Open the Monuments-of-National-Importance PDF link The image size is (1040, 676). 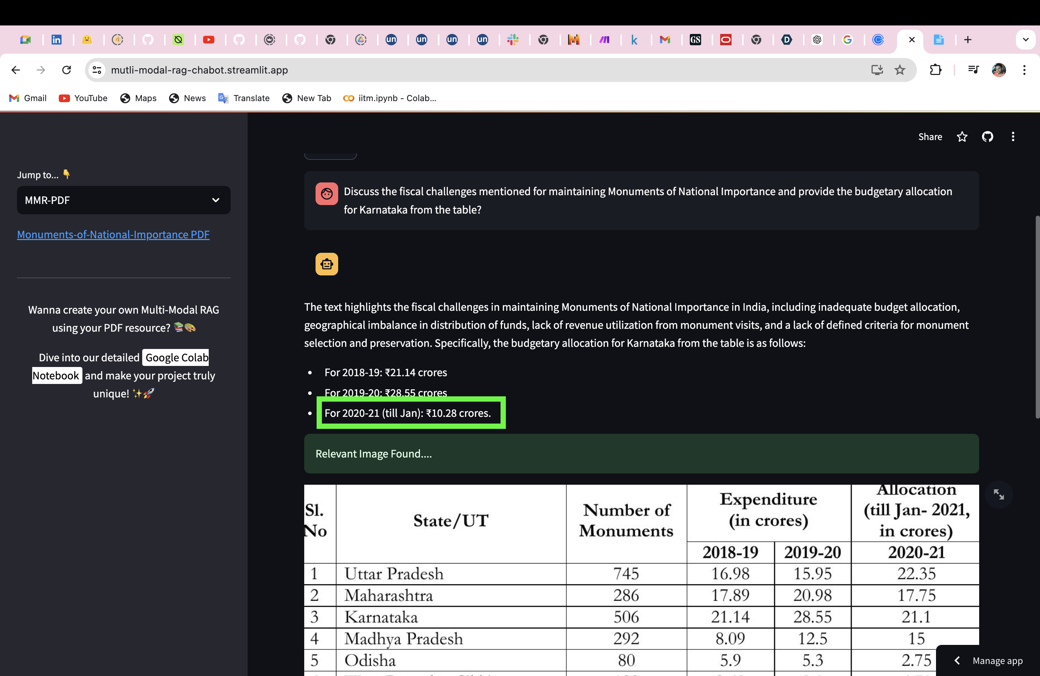(x=113, y=234)
